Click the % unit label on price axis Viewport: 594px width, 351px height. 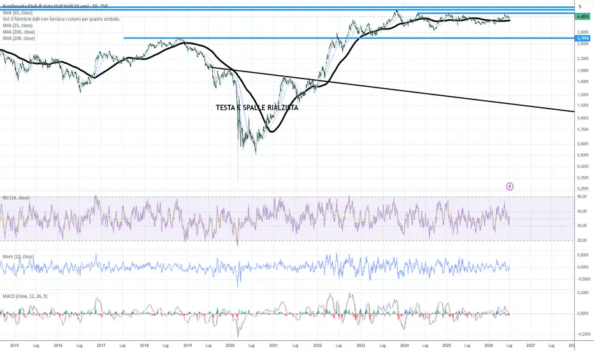click(579, 7)
